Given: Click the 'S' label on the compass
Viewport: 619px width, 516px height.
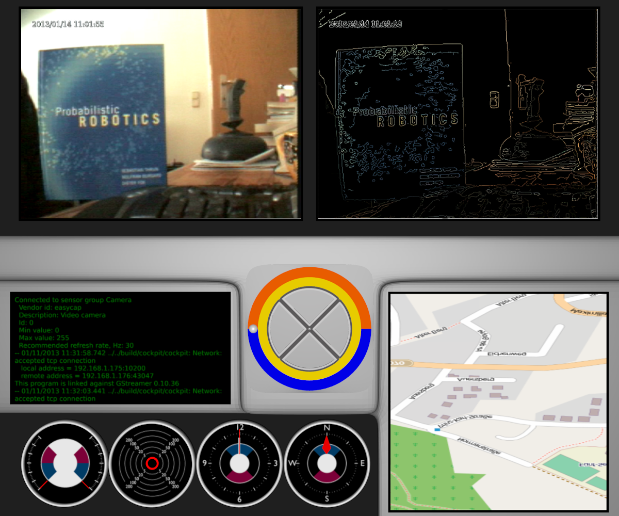Looking at the screenshot, I should (327, 499).
